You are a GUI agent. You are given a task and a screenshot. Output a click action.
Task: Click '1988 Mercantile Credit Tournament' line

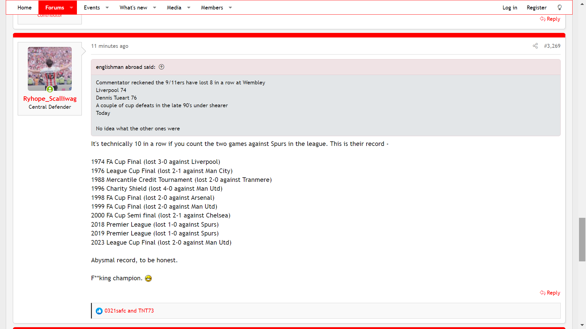tap(181, 180)
